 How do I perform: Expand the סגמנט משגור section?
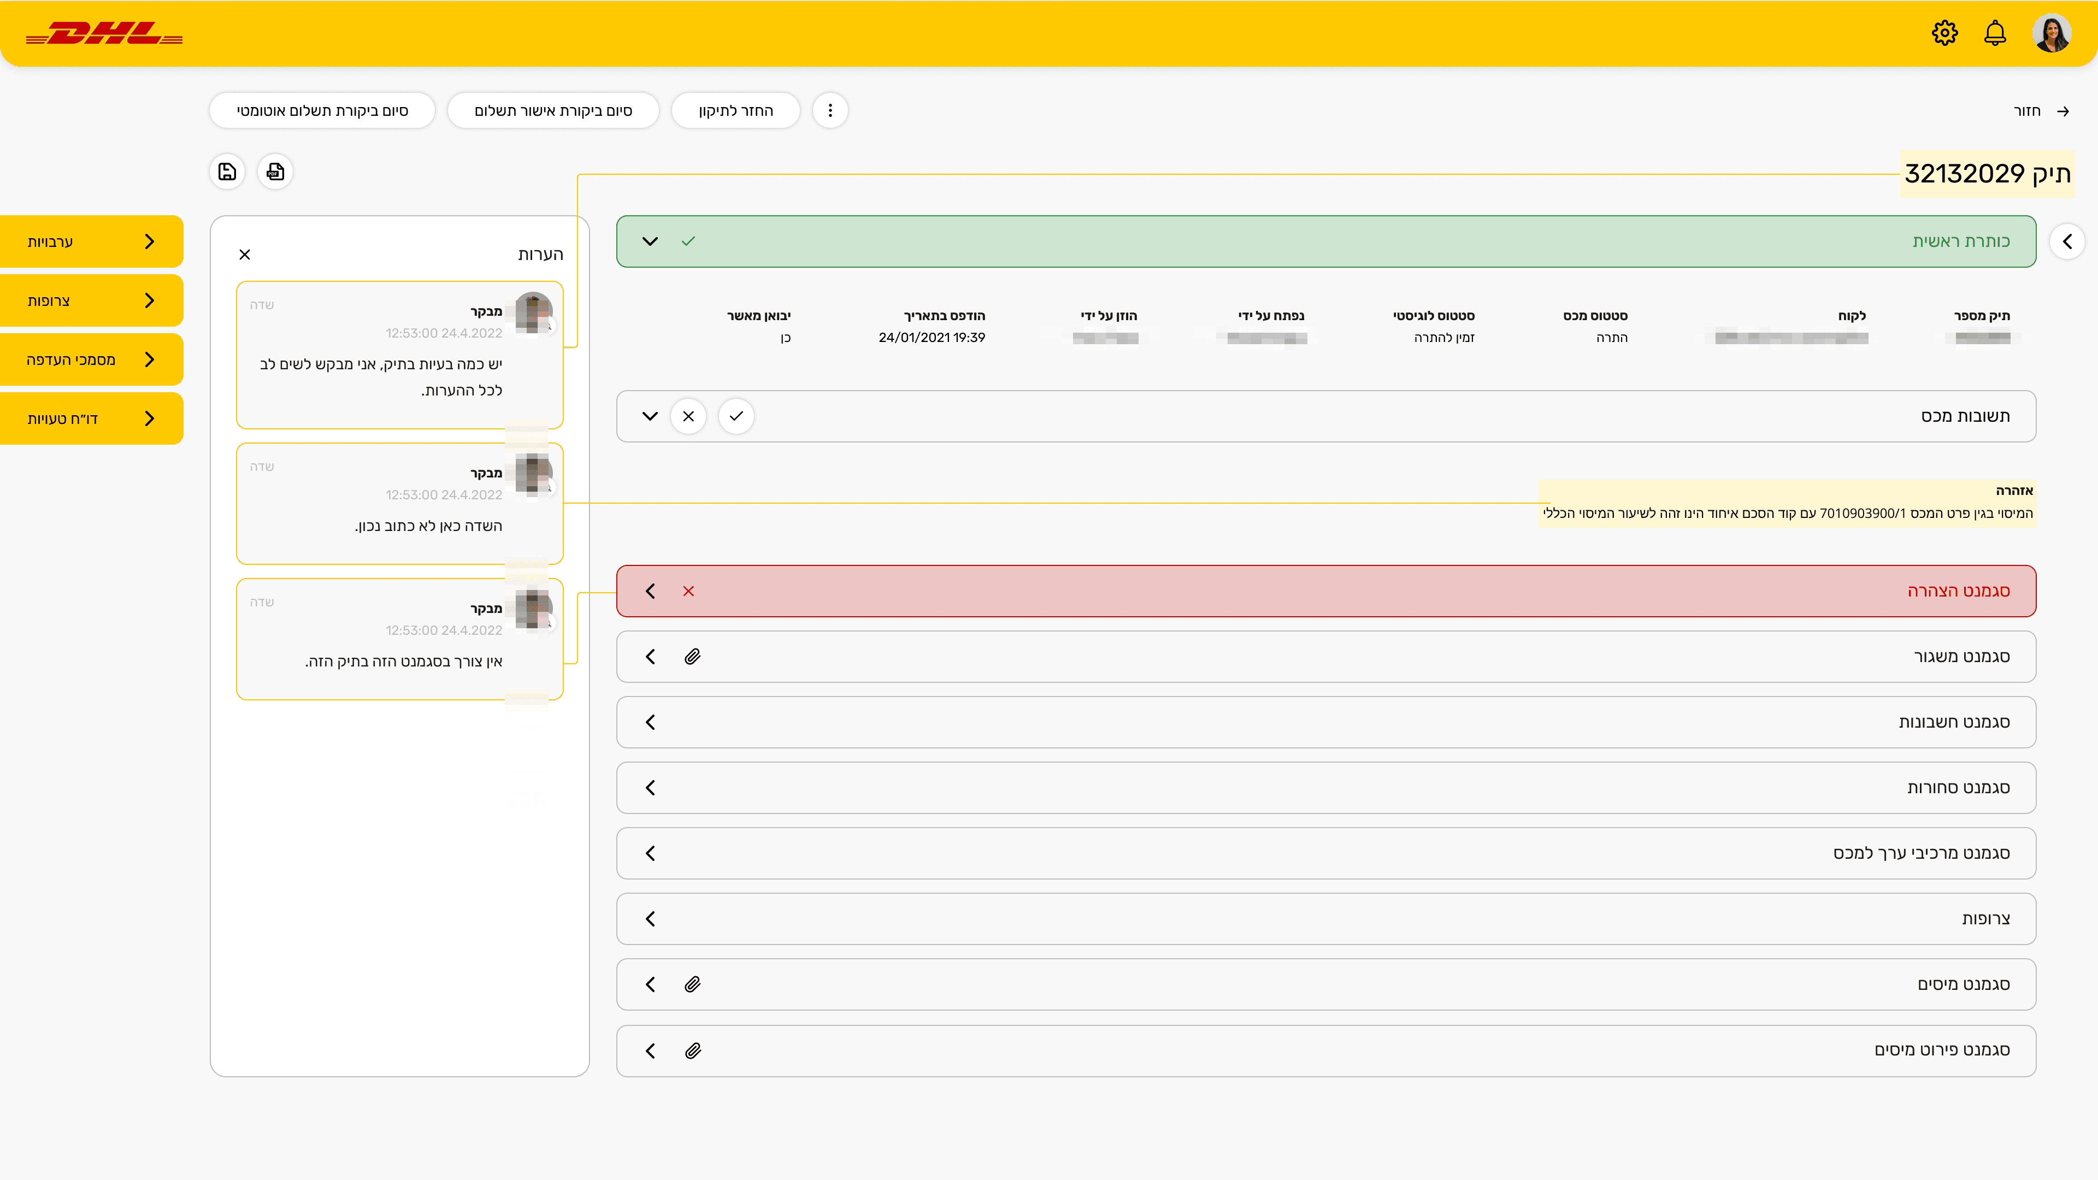click(x=650, y=656)
